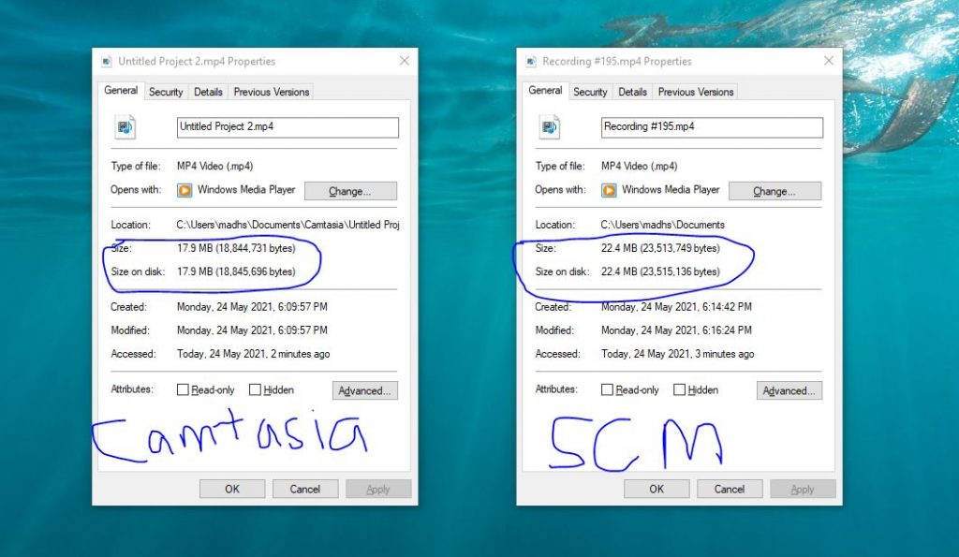Cancel the Untitled Project 2 Properties dialog
The height and width of the screenshot is (557, 959).
click(305, 490)
